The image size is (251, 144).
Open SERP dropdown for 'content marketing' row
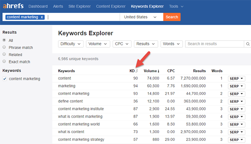tap(236, 94)
